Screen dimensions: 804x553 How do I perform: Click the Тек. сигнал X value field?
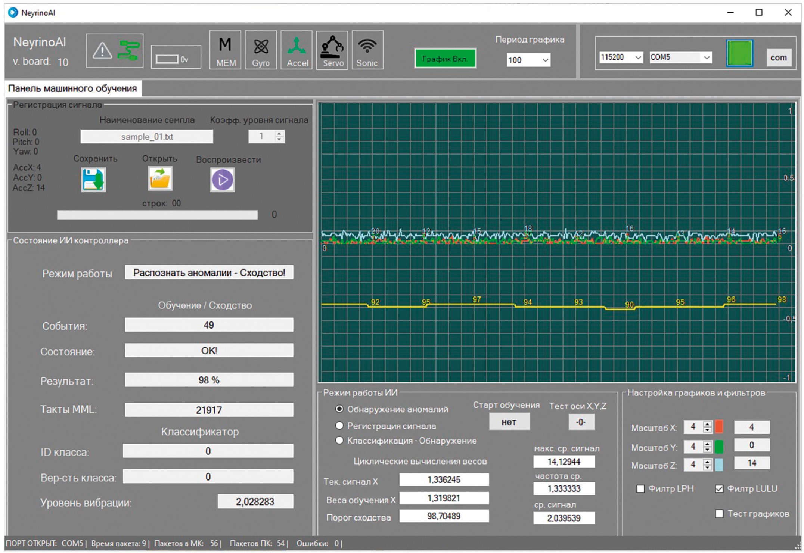(x=444, y=480)
